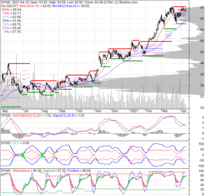The width and height of the screenshot is (205, 196).
Task: Click the 'Oct' month label on time axis
Action: click(80, 111)
